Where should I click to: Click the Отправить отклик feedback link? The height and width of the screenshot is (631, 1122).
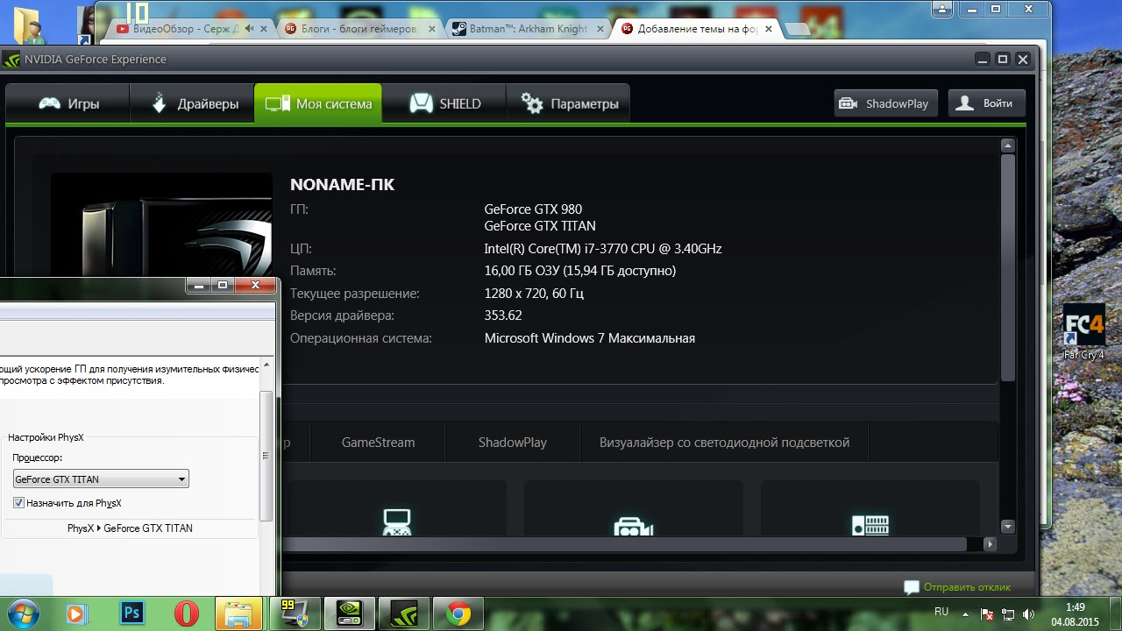[x=967, y=587]
